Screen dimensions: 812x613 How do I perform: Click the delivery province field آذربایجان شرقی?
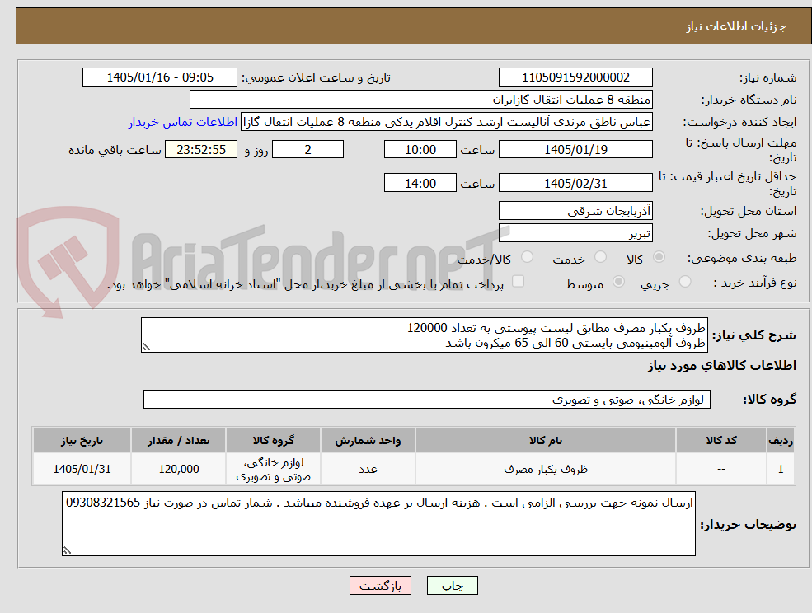575,211
